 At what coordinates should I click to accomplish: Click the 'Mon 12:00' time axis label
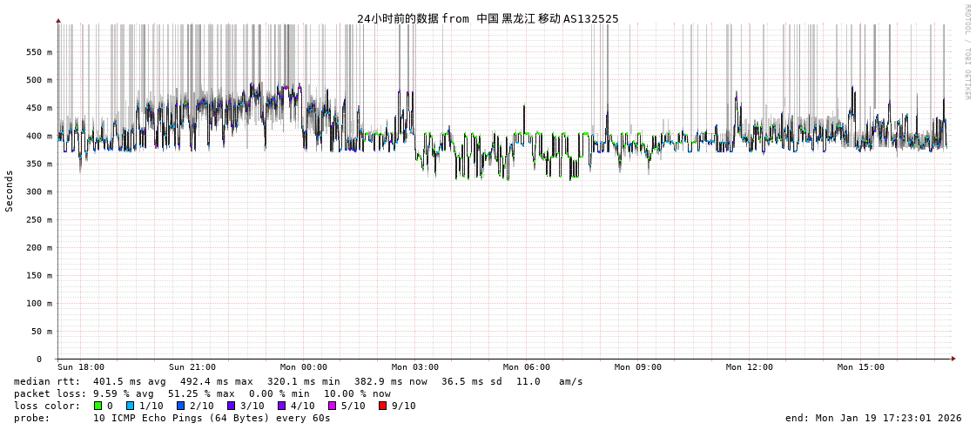(750, 367)
